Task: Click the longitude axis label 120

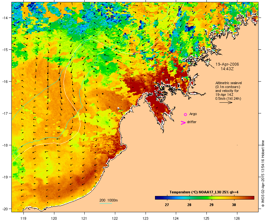Action: (54, 218)
